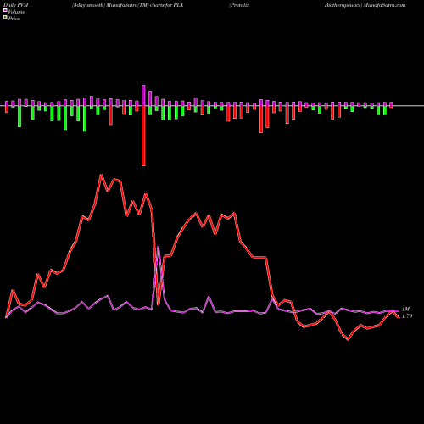This screenshot has width=424, height=424.
Task: Select the Volume legend label
Action: tap(16, 12)
